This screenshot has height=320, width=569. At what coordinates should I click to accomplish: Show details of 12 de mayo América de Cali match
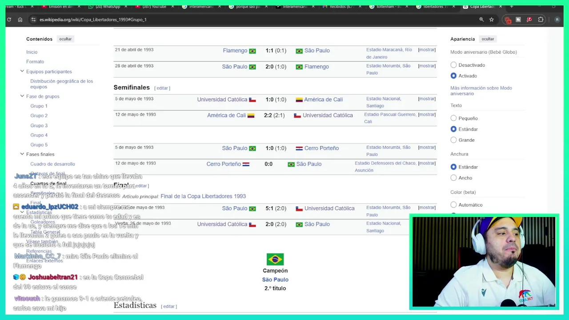click(427, 115)
